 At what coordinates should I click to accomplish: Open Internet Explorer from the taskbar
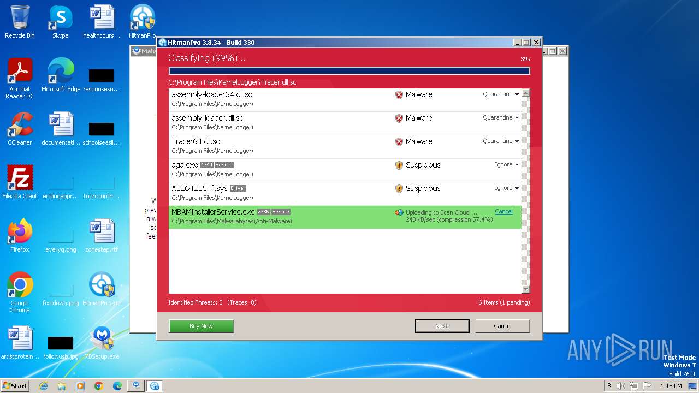point(43,386)
